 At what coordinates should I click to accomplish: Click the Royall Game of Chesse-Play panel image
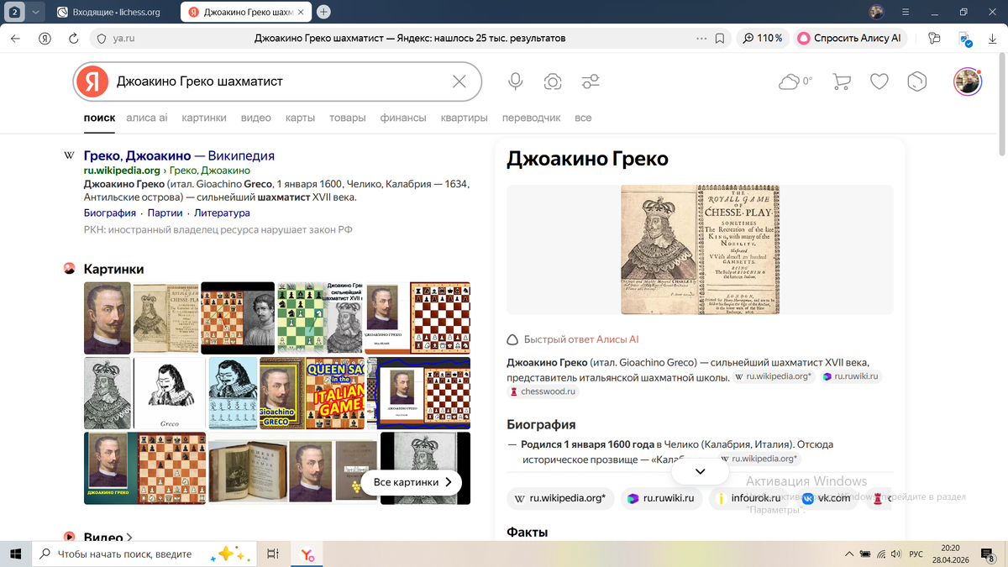click(701, 249)
